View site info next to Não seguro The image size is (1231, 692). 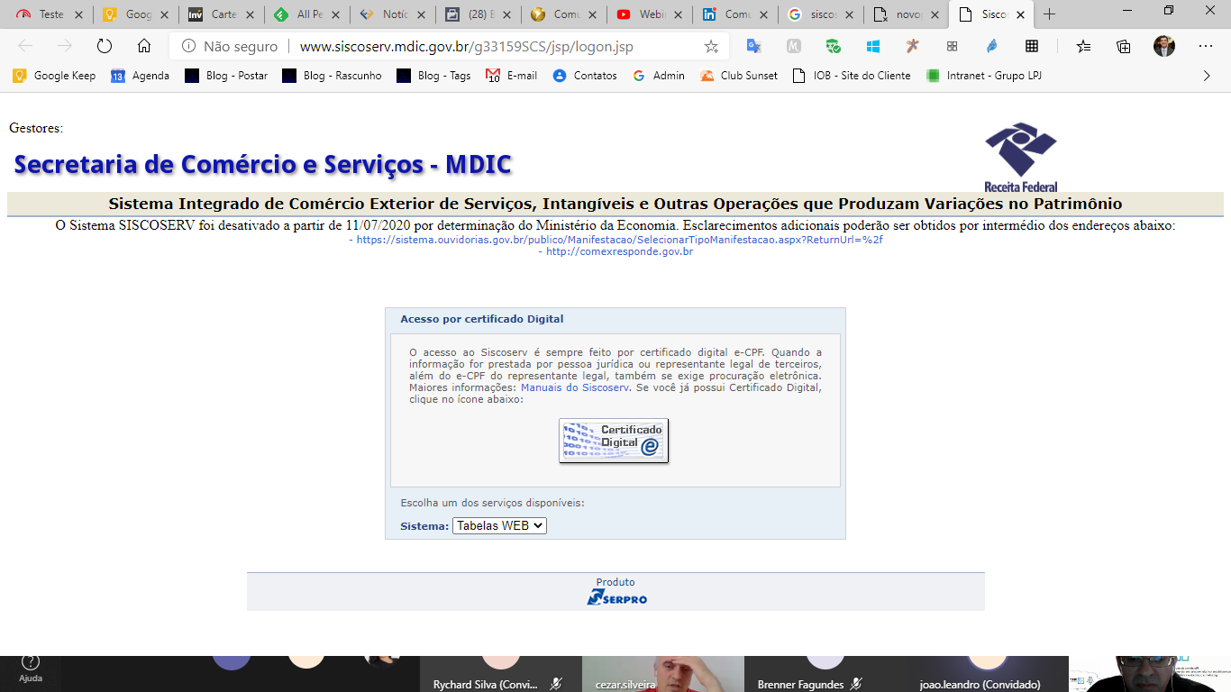click(188, 47)
